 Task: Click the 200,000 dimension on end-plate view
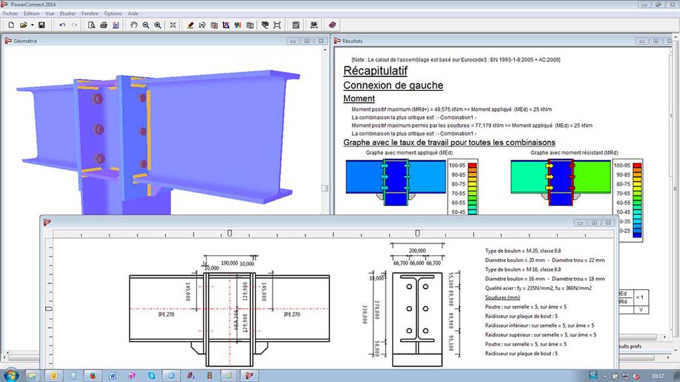tap(417, 251)
